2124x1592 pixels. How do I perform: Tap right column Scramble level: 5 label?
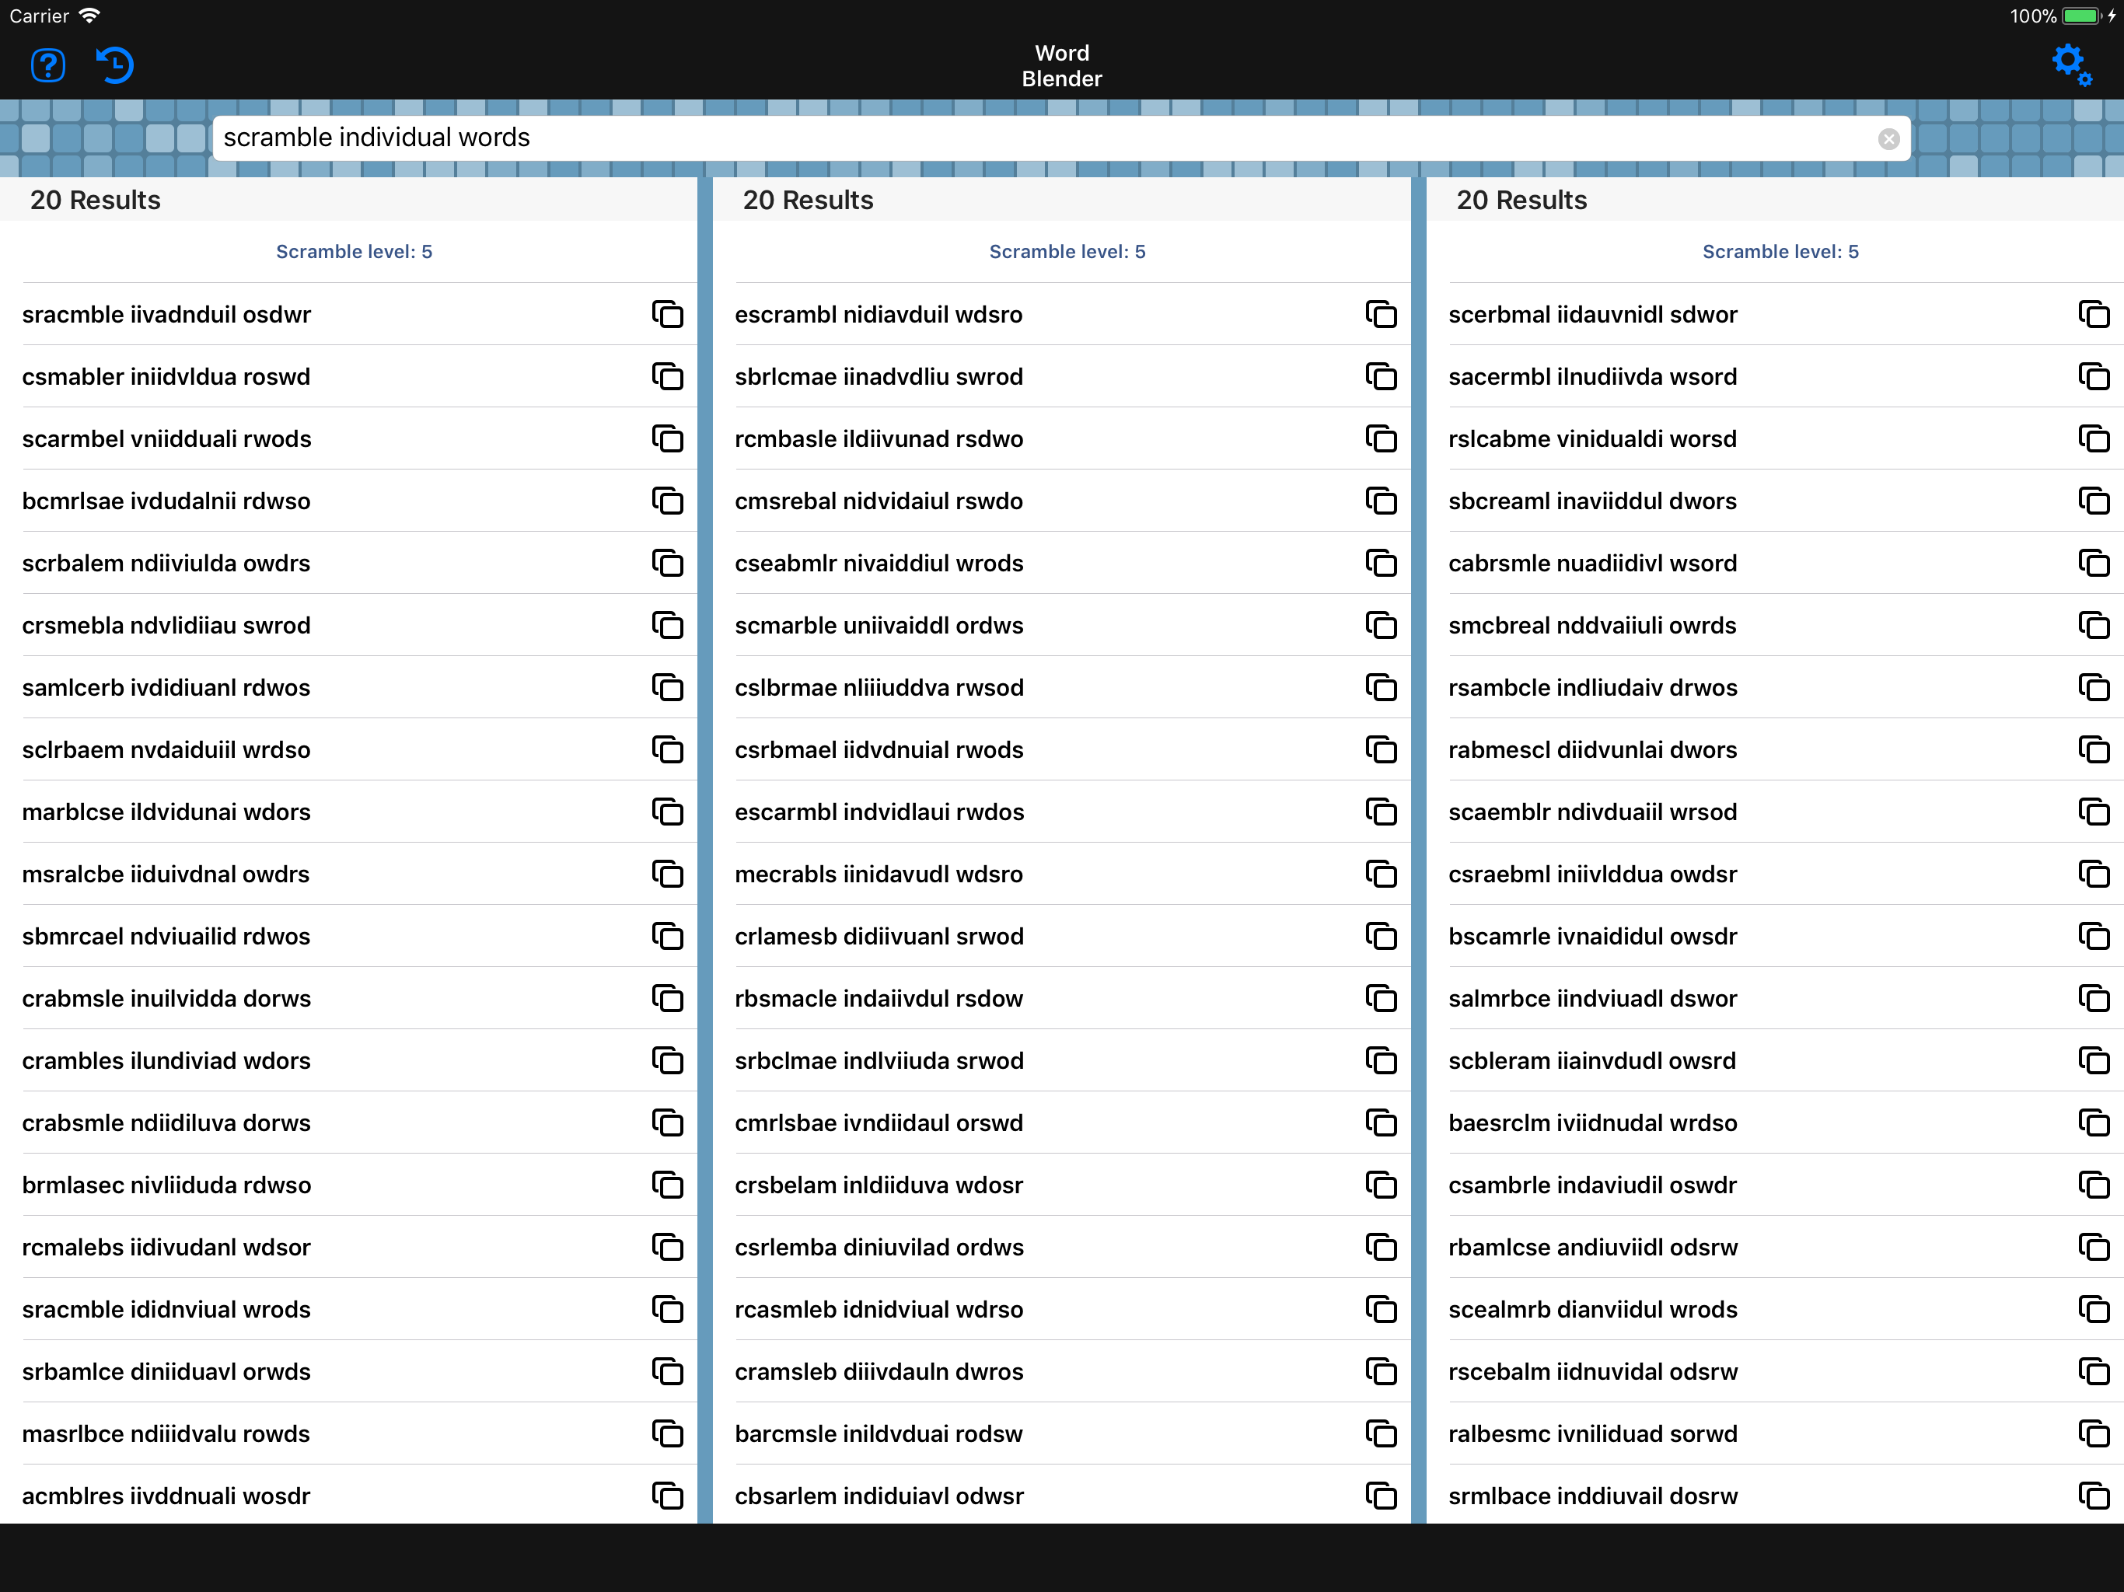(1780, 252)
